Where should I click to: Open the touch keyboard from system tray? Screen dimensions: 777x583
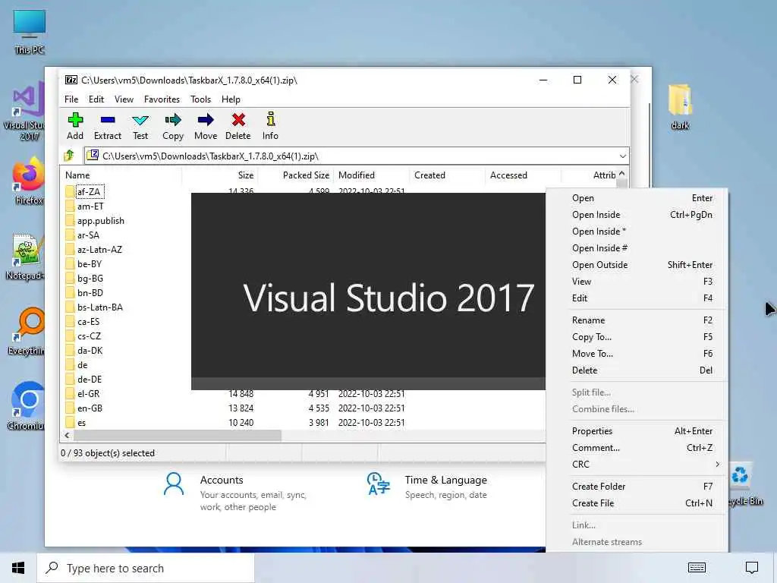[697, 568]
